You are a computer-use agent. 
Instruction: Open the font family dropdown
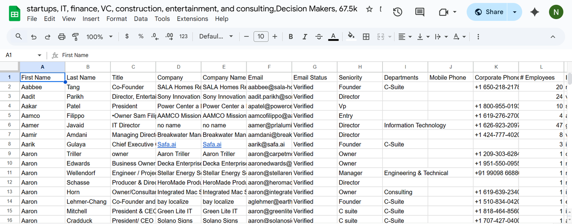pos(216,36)
